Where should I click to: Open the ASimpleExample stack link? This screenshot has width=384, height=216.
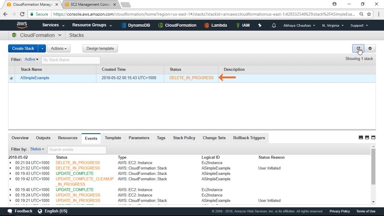click(35, 78)
